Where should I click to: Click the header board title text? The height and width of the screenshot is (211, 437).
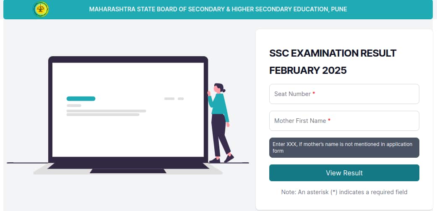point(218,9)
